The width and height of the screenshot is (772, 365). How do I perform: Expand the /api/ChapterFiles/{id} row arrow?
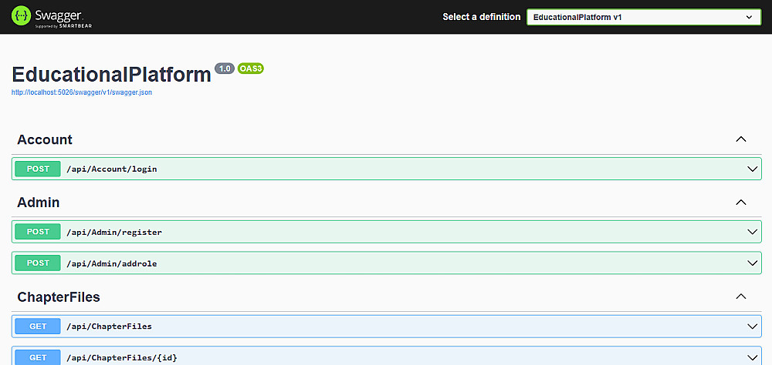point(753,357)
